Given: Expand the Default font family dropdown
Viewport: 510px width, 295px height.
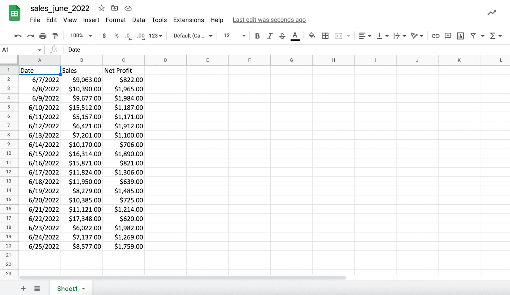Looking at the screenshot, I should tap(193, 36).
